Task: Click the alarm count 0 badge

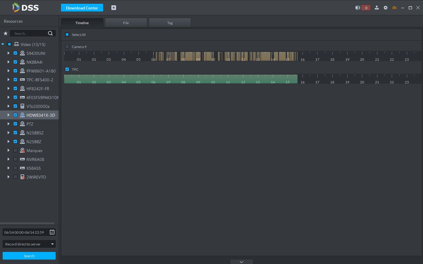Action: 366,8
